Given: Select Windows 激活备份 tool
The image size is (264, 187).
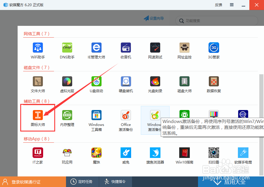Looking at the screenshot, I should (x=155, y=120).
